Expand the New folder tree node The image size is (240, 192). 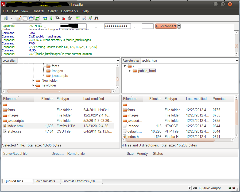[33, 80]
